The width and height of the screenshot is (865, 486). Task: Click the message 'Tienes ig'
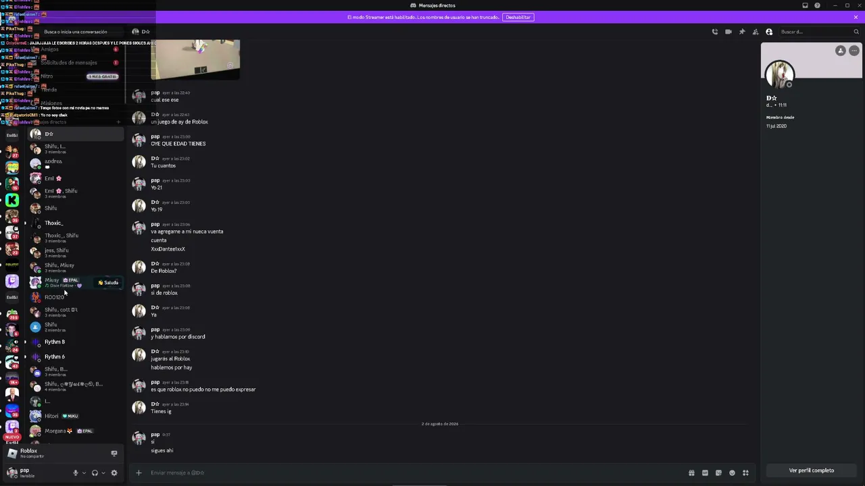pyautogui.click(x=161, y=411)
